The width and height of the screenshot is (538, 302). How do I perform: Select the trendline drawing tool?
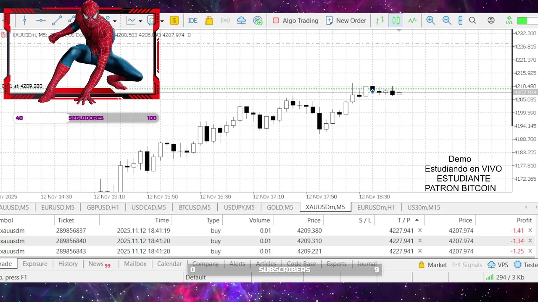(57, 20)
